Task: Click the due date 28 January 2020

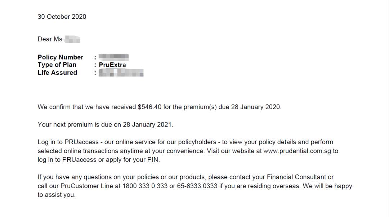Action: pos(256,107)
